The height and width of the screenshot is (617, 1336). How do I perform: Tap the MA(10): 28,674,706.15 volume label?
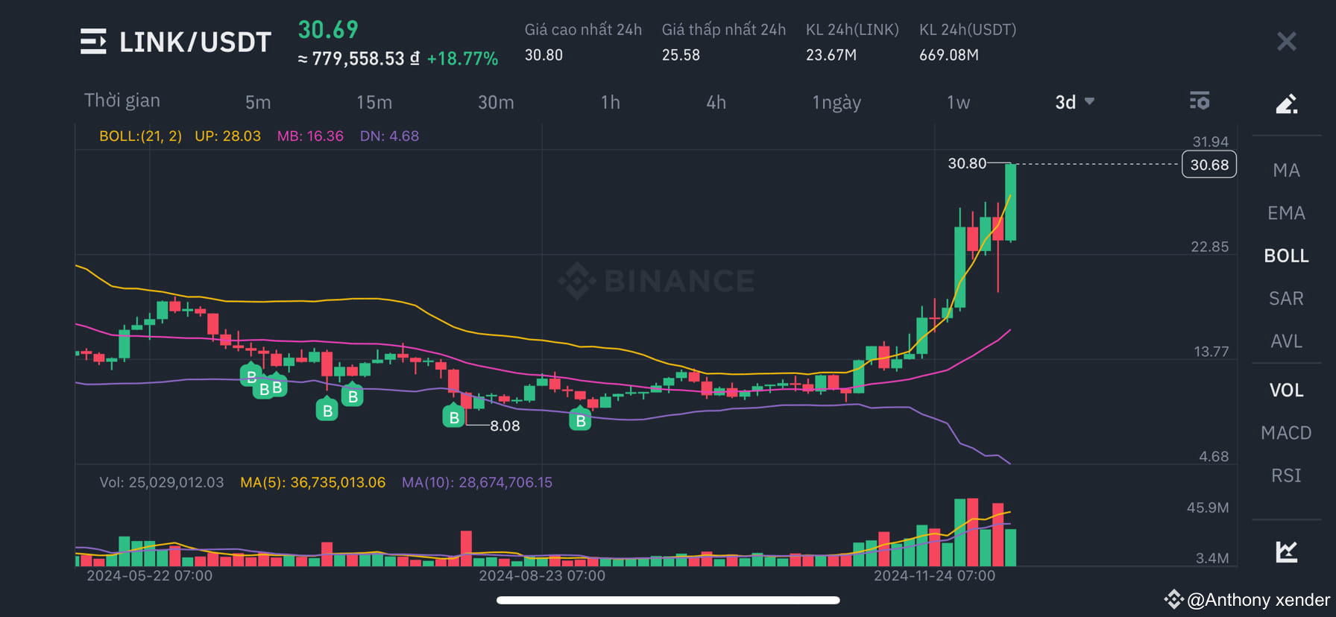(x=477, y=482)
